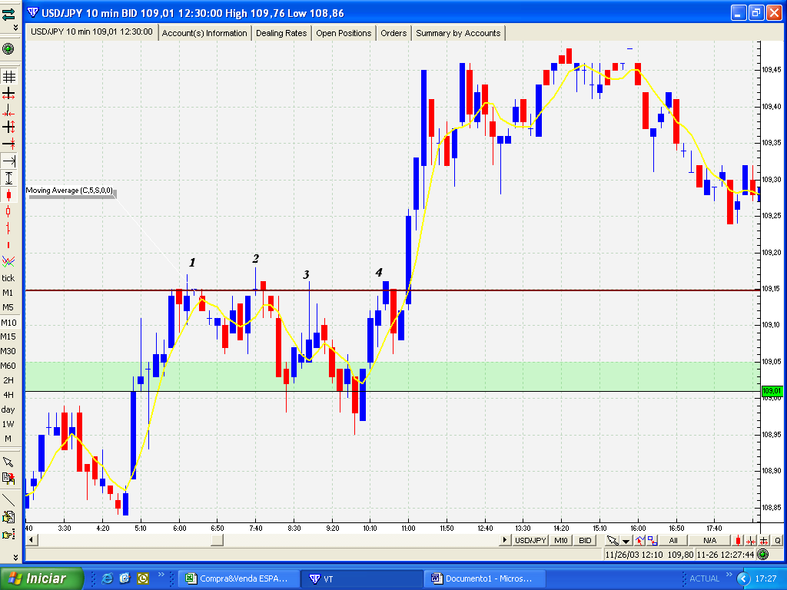787x590 pixels.
Task: Open the All dropdown in bottom toolbar
Action: [673, 540]
